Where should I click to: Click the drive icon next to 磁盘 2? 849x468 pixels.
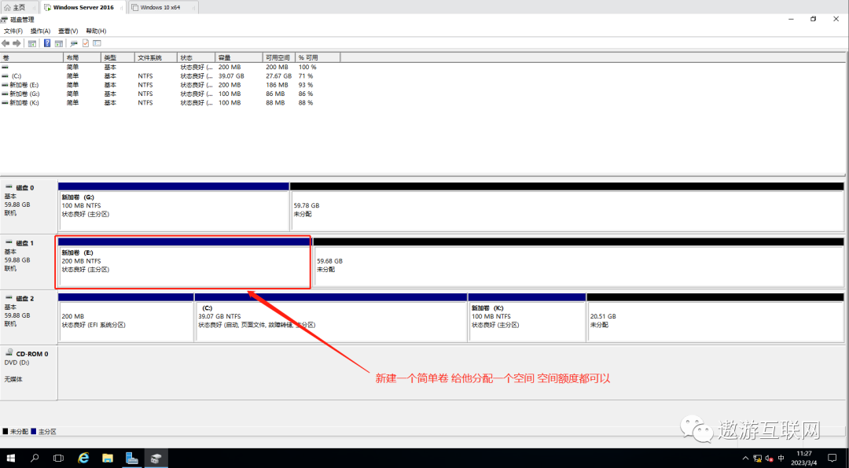coord(9,298)
